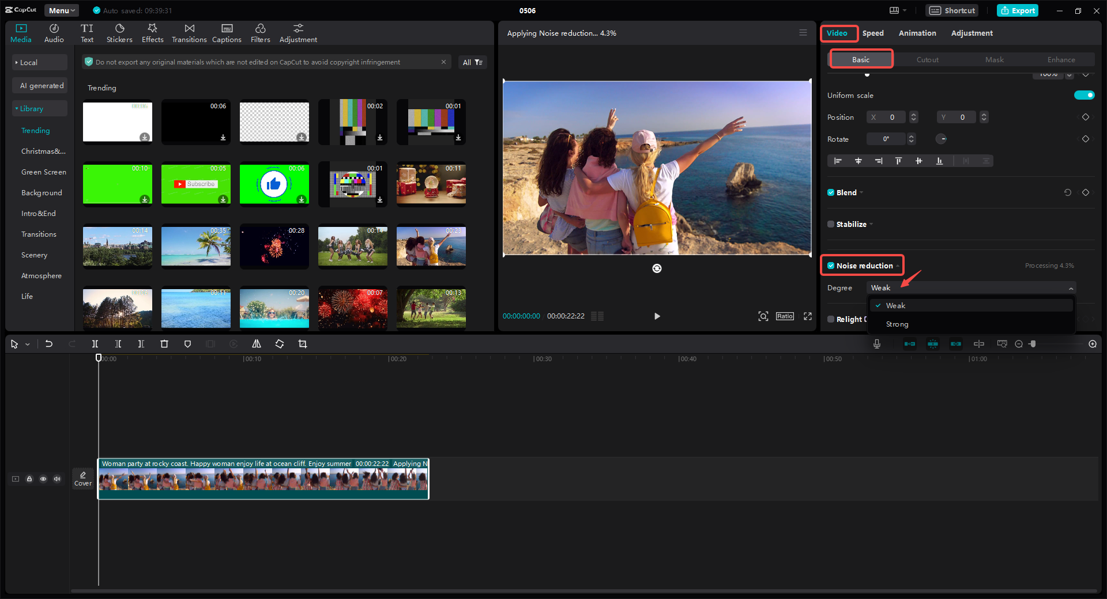Crop the selected video clip
This screenshot has width=1107, height=599.
point(303,344)
